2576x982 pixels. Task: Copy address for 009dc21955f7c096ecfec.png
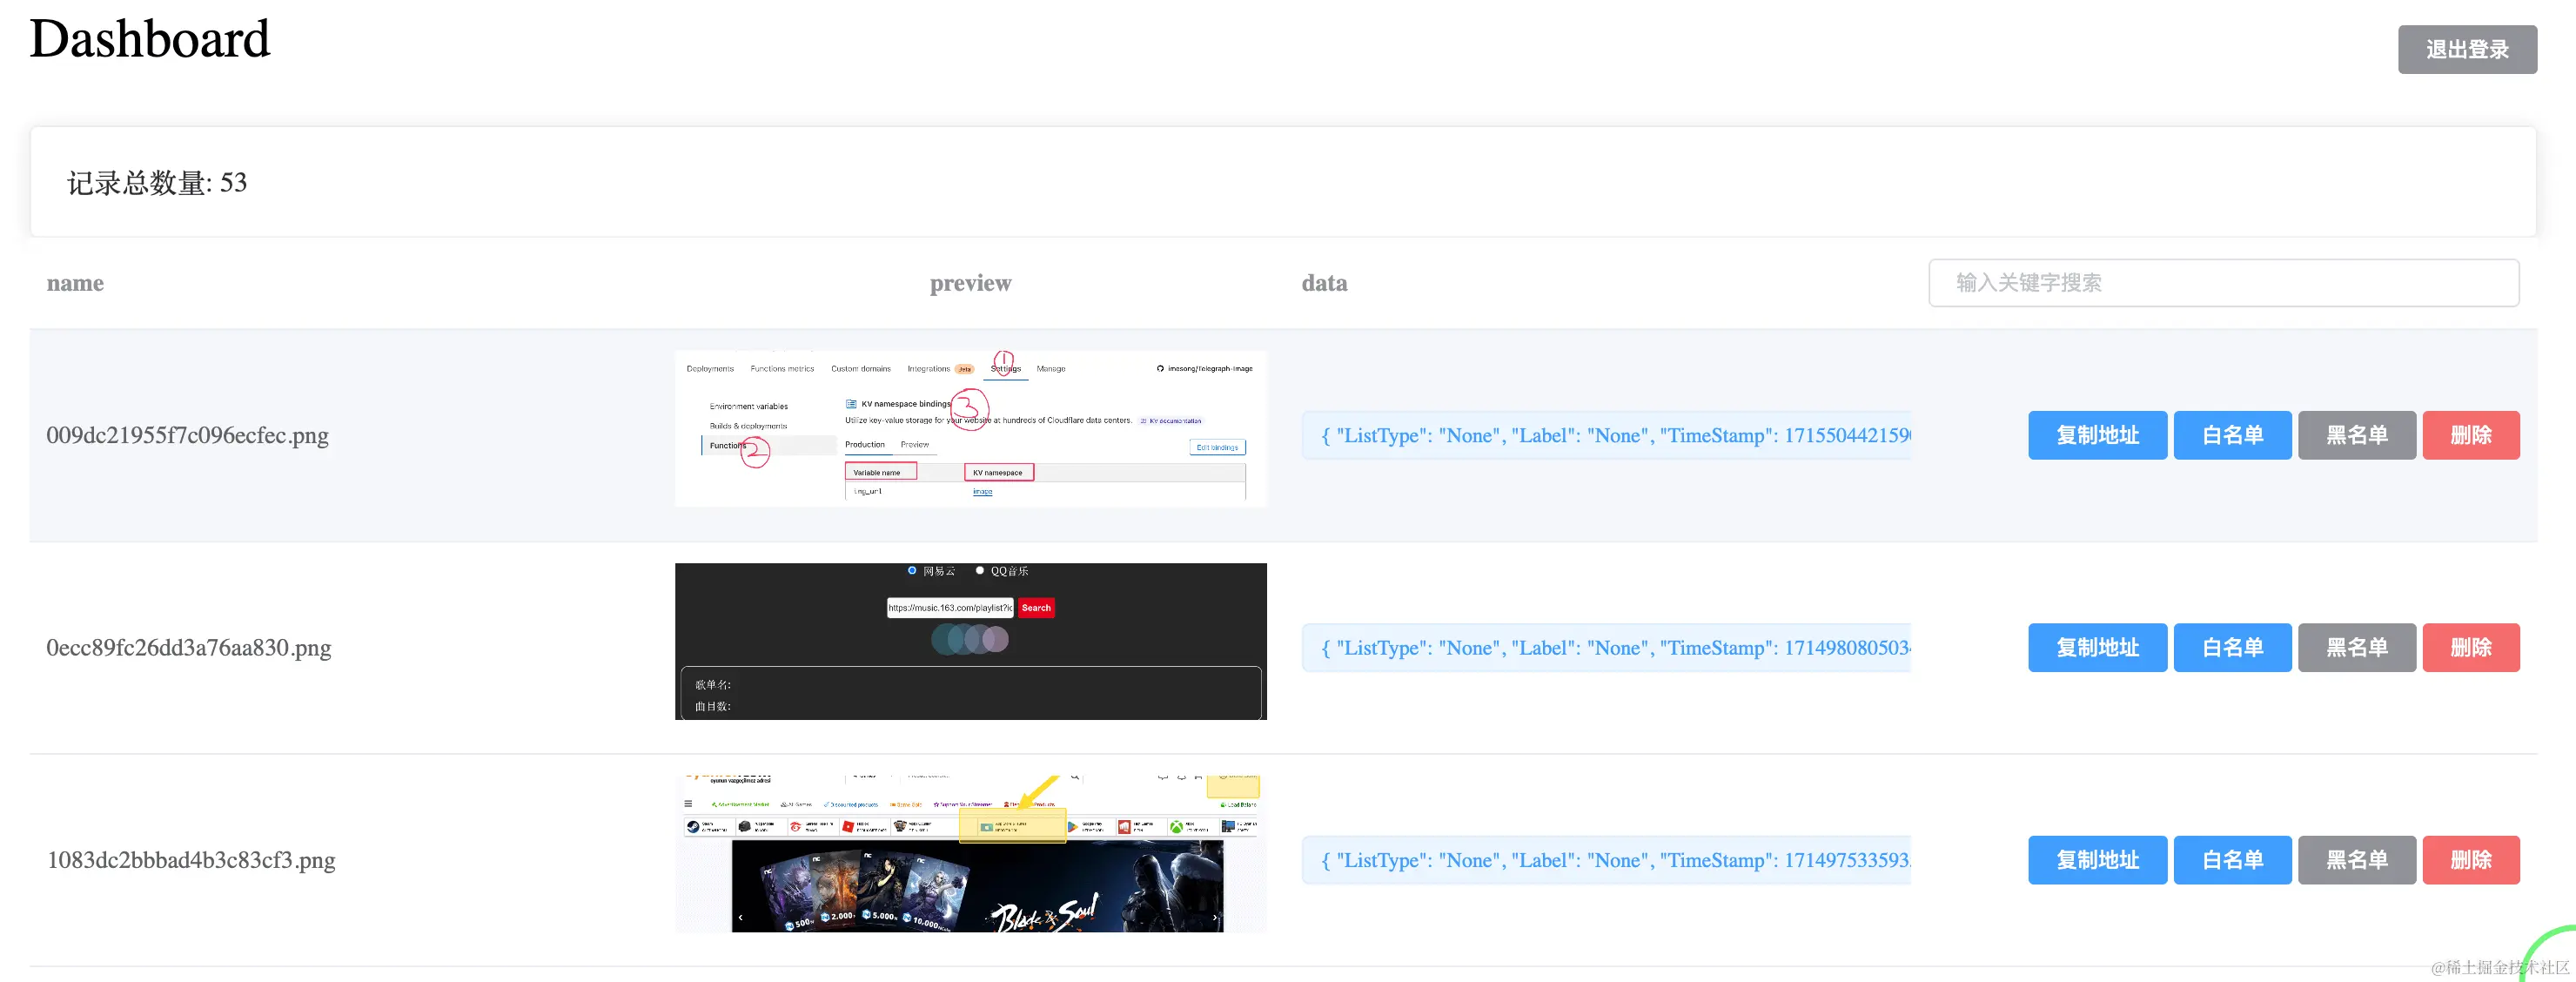2097,435
